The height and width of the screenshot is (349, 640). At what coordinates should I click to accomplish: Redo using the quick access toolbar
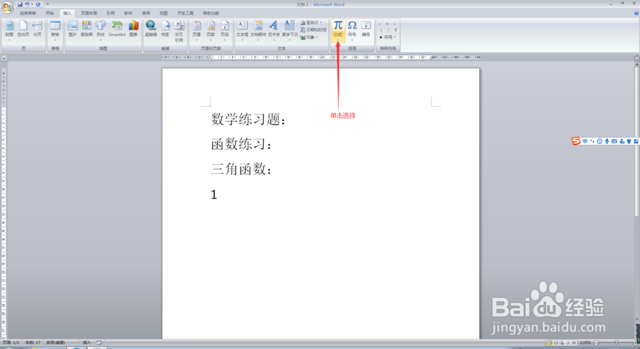pos(38,4)
